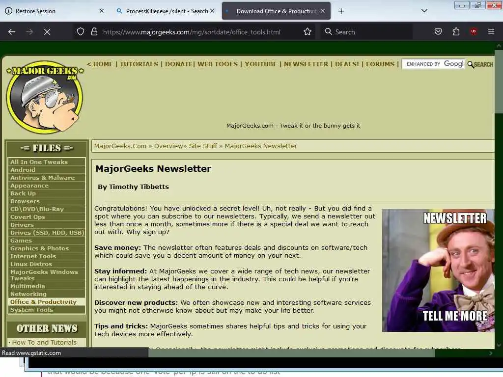Open the FORUMS navigation link
Screen dimensions: 503x377
[380, 64]
